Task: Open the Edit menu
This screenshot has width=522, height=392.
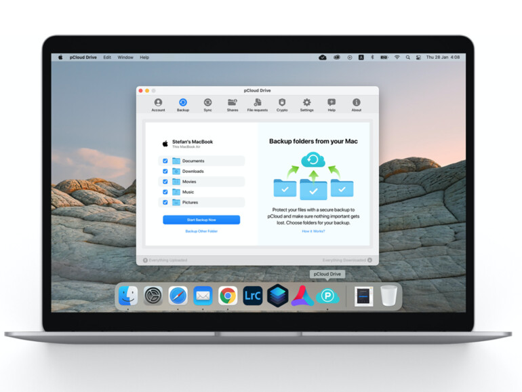Action: click(107, 57)
